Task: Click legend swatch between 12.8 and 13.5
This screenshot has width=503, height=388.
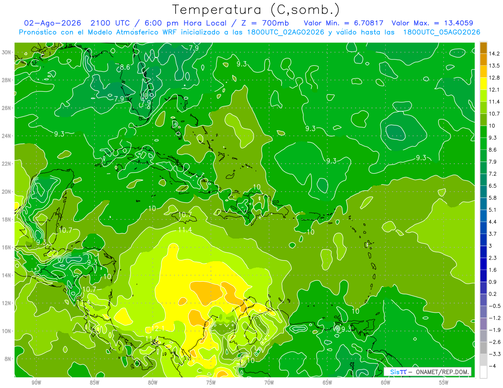Action: (x=483, y=72)
